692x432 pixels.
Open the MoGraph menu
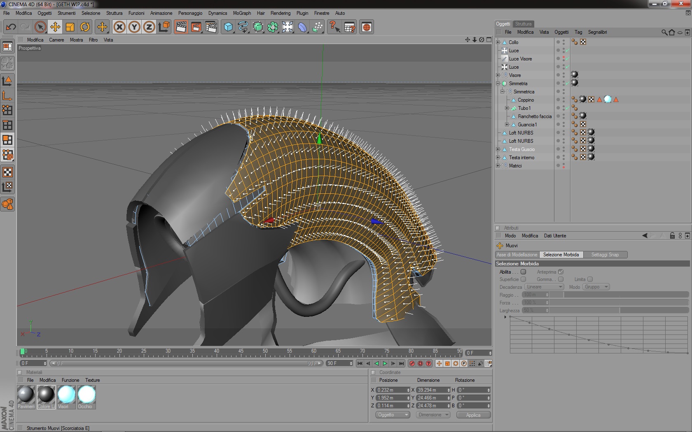pyautogui.click(x=242, y=13)
